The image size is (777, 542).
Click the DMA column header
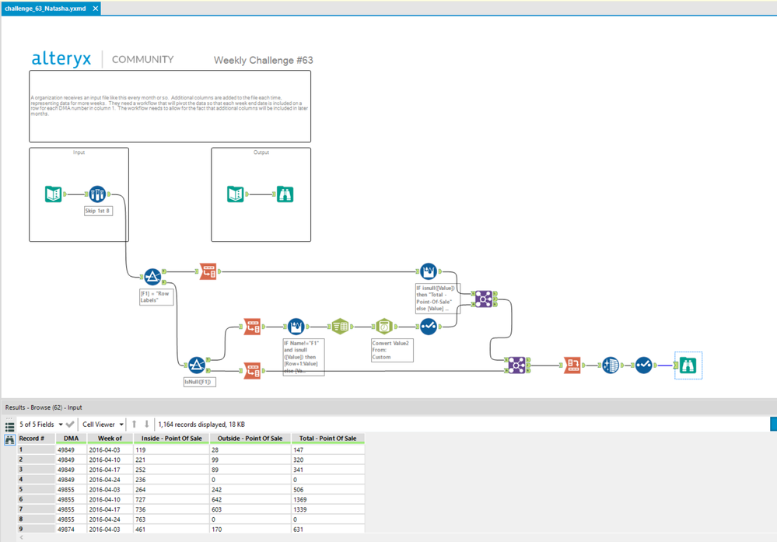71,439
